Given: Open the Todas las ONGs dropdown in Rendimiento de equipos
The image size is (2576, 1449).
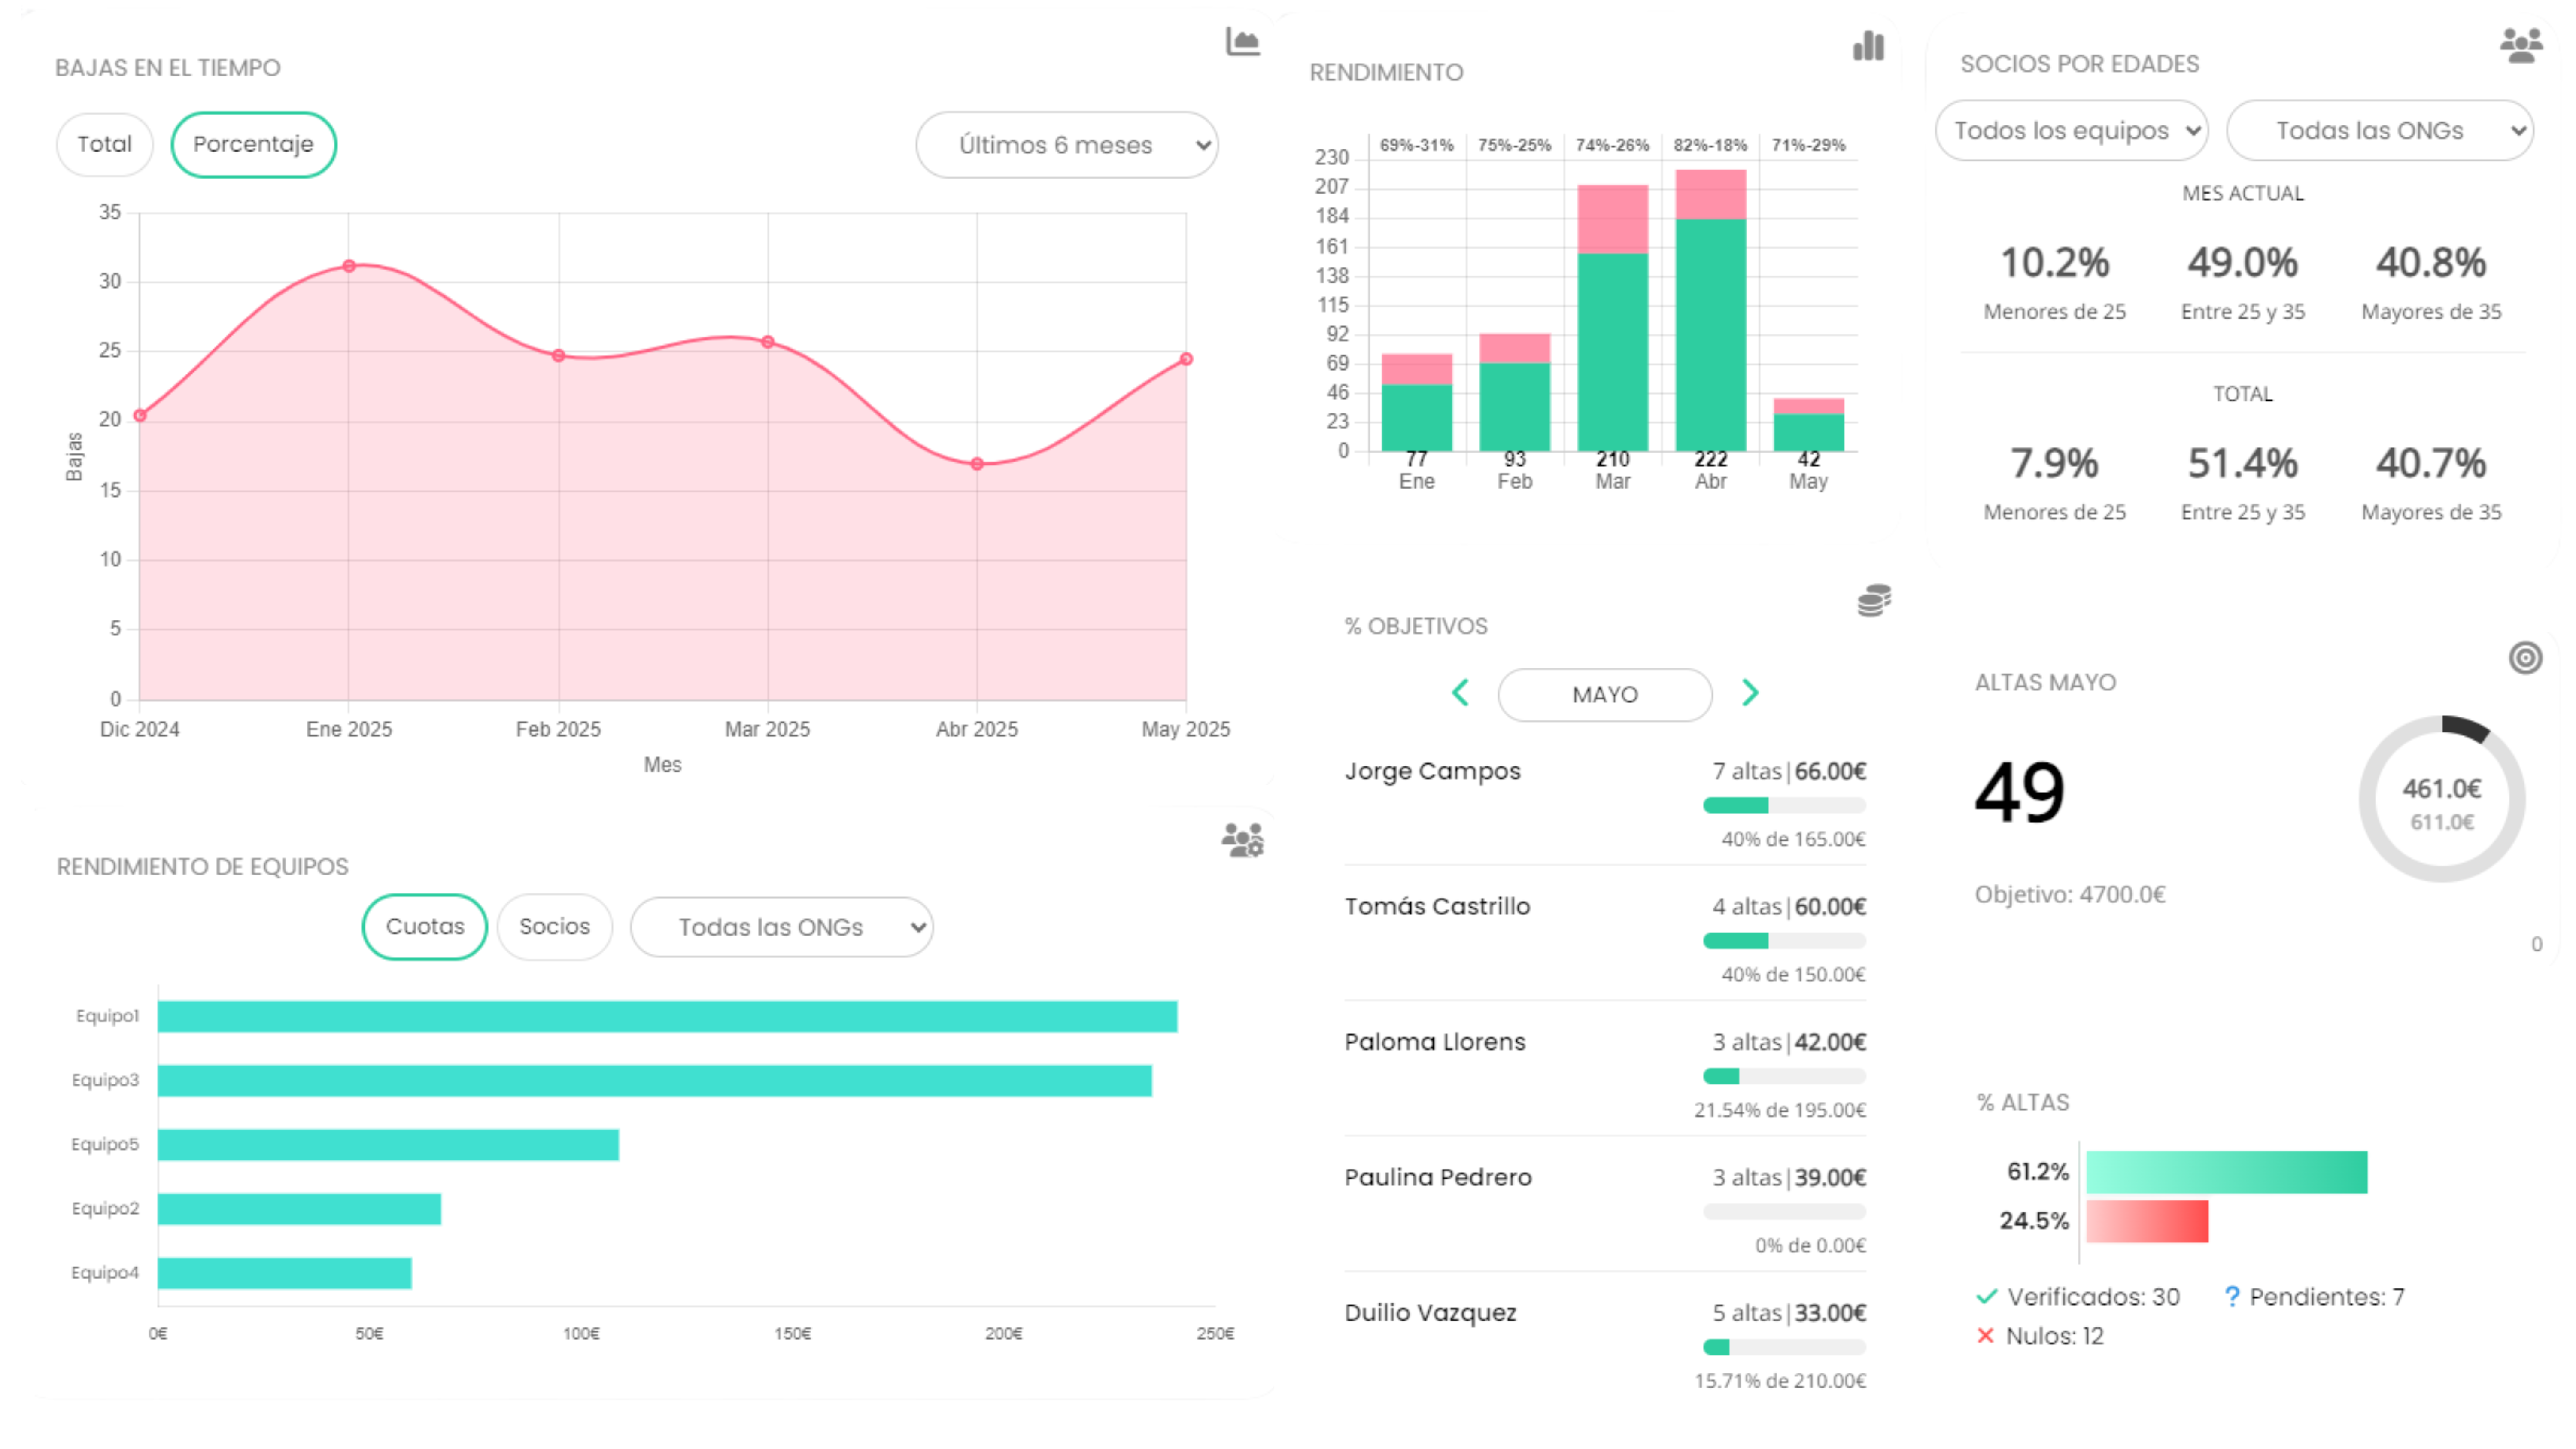Looking at the screenshot, I should click(x=781, y=927).
